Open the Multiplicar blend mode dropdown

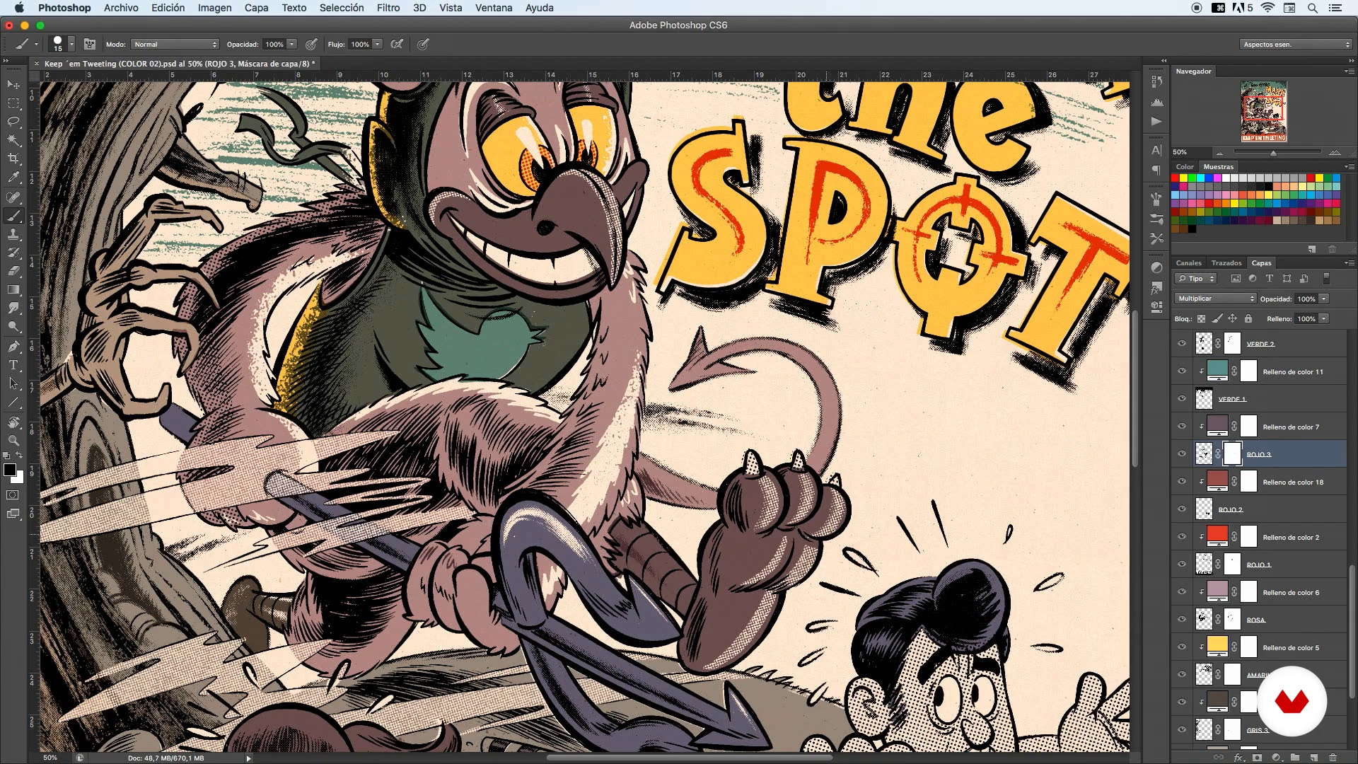(1215, 299)
